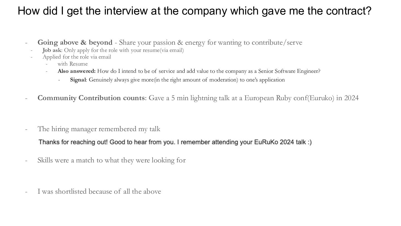Click the slide title about getting the interview
This screenshot has width=401, height=226.
click(194, 11)
